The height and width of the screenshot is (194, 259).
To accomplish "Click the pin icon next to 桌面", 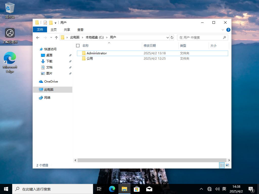I will (70, 55).
